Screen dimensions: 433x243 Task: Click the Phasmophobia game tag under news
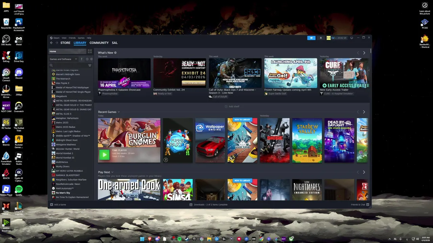(110, 93)
